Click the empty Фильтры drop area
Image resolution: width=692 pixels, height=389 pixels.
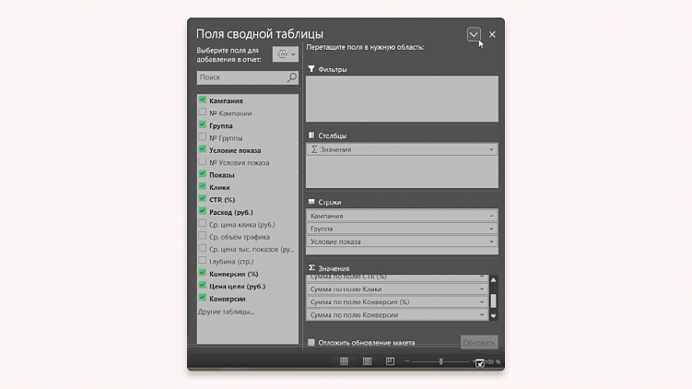pyautogui.click(x=402, y=99)
